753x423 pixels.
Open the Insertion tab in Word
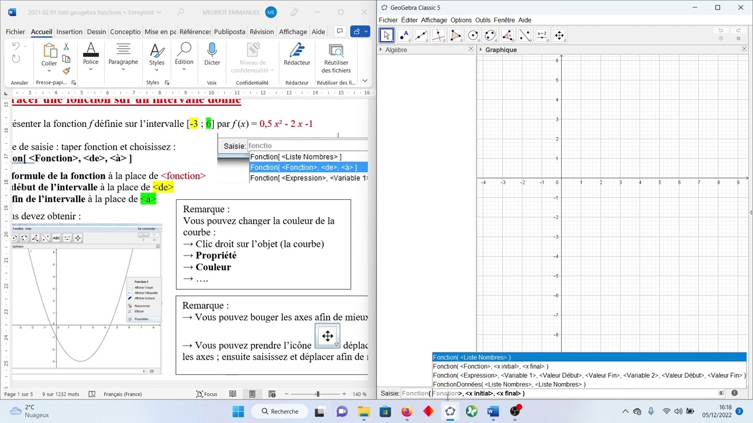69,32
